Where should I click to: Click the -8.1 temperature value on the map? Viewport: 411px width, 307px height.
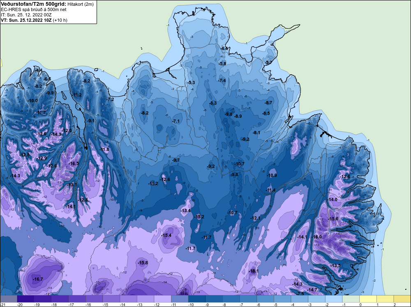(x=256, y=133)
